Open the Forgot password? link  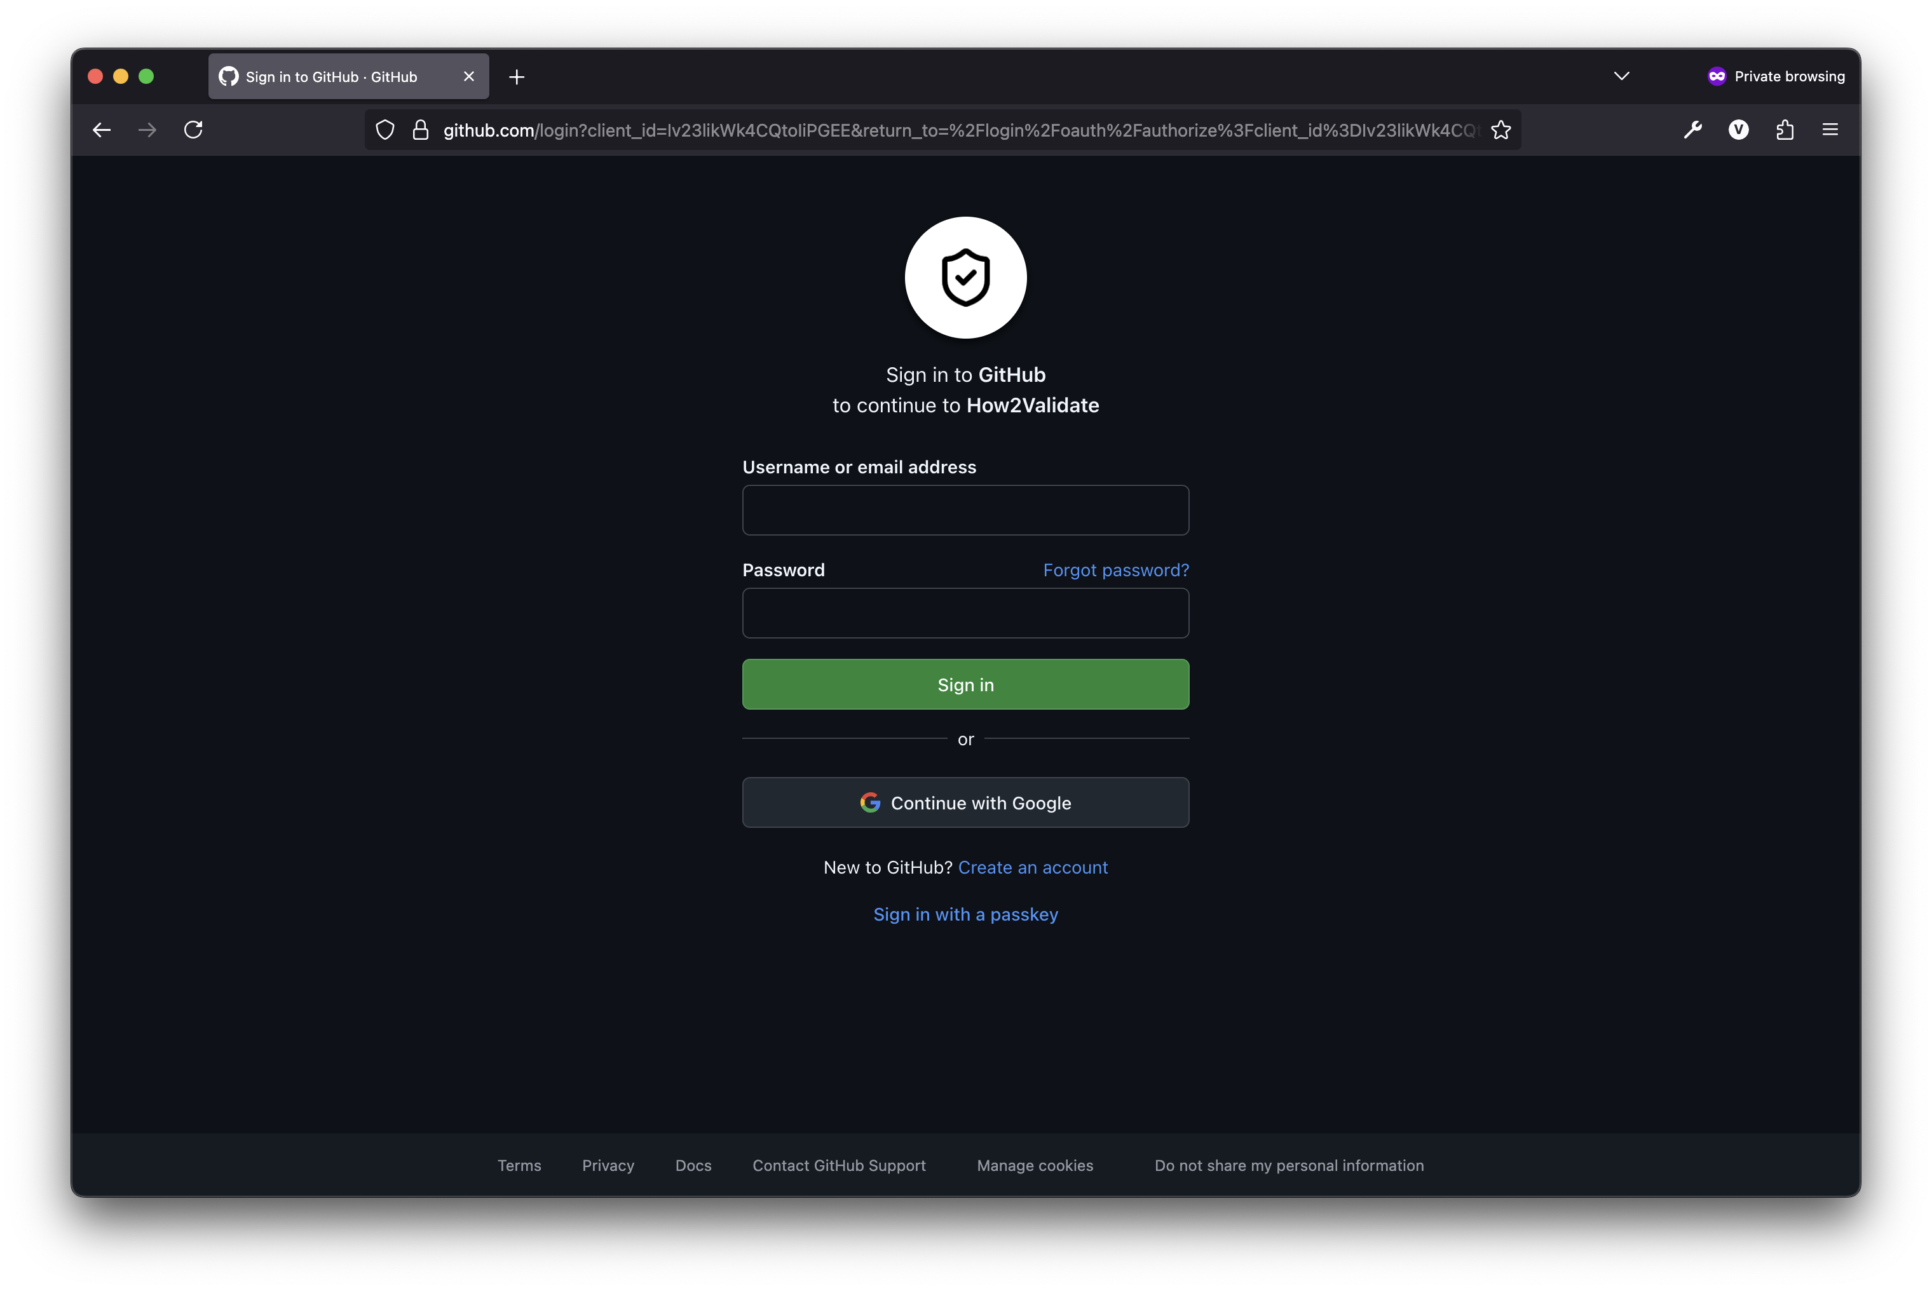(1116, 570)
